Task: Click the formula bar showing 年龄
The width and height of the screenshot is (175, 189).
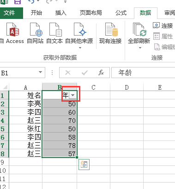Action: (143, 73)
